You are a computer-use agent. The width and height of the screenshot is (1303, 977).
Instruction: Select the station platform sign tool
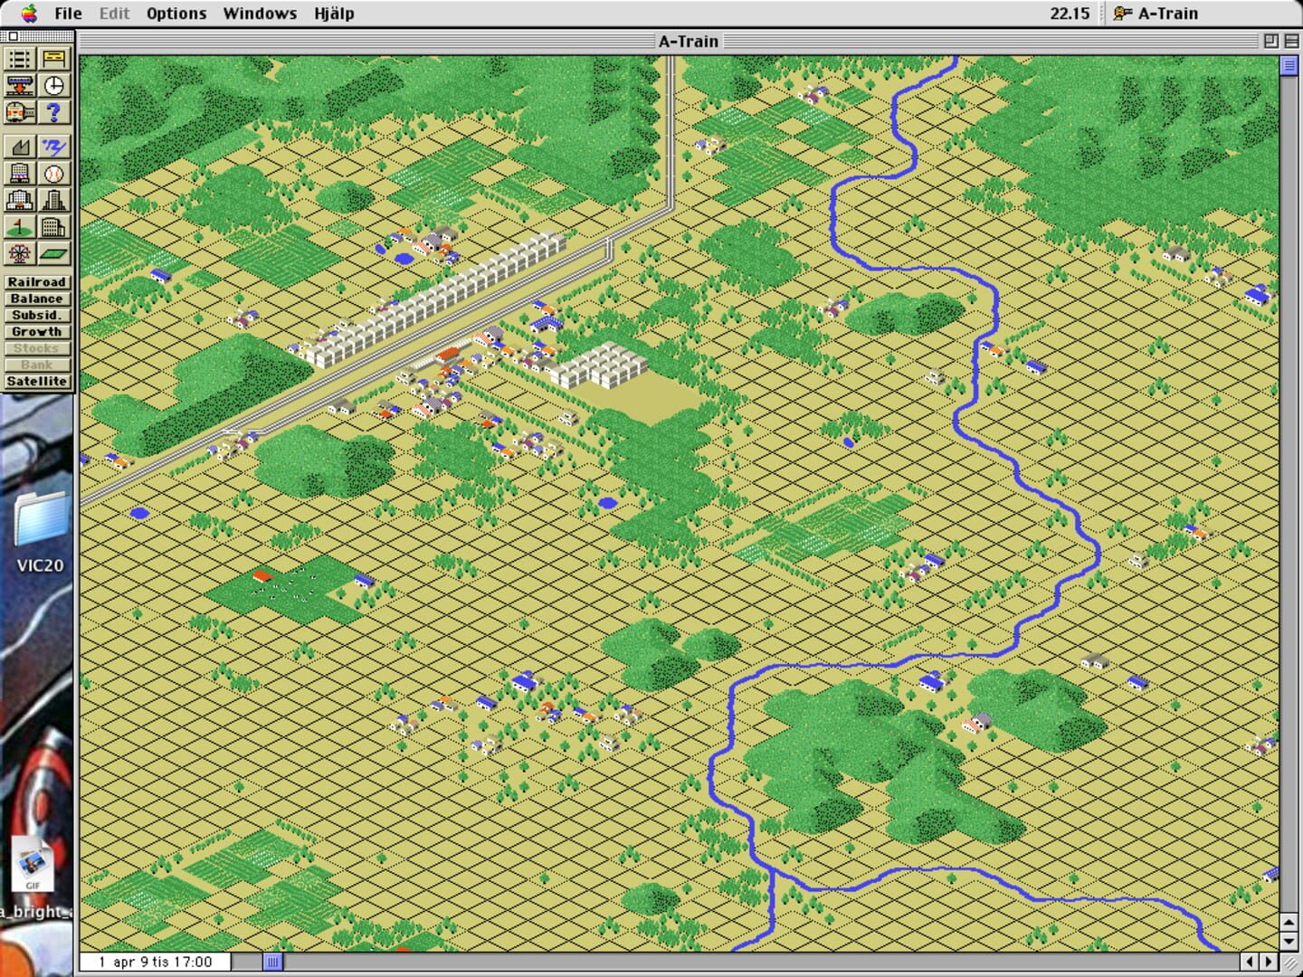point(53,58)
